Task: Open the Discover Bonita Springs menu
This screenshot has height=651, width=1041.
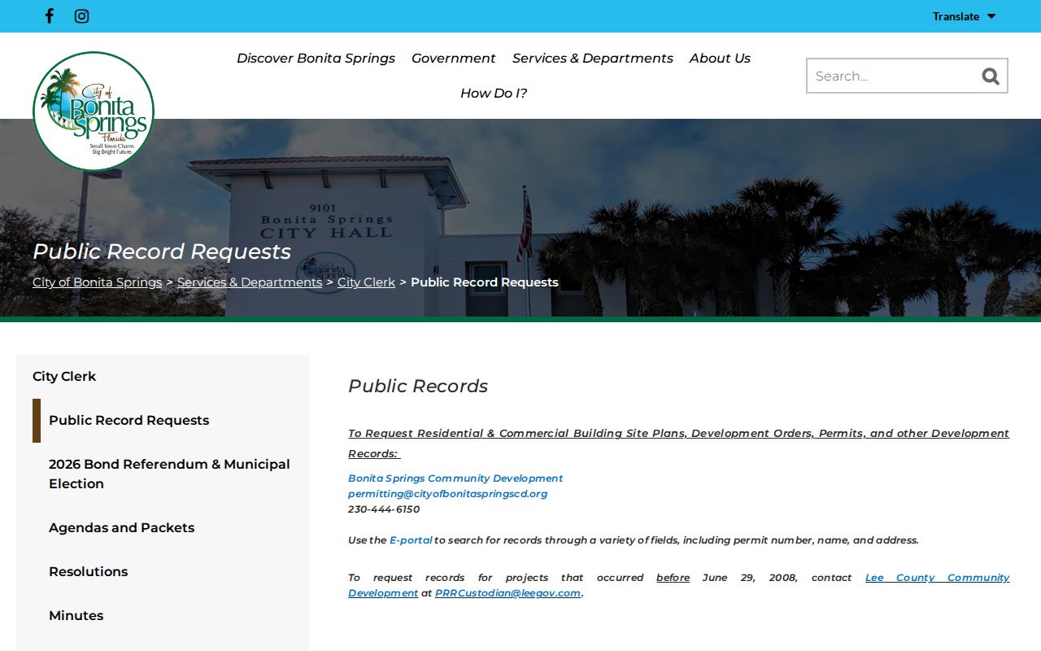Action: tap(316, 59)
